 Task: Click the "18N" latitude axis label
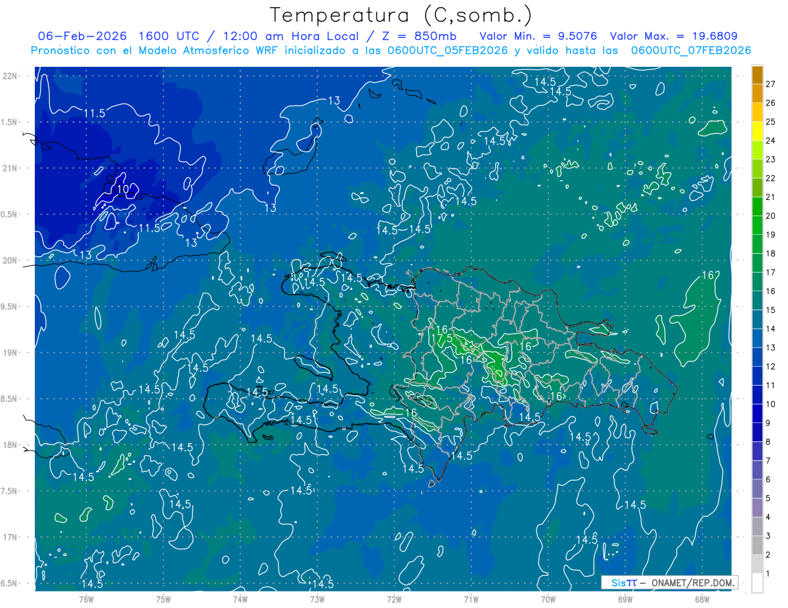[11, 445]
